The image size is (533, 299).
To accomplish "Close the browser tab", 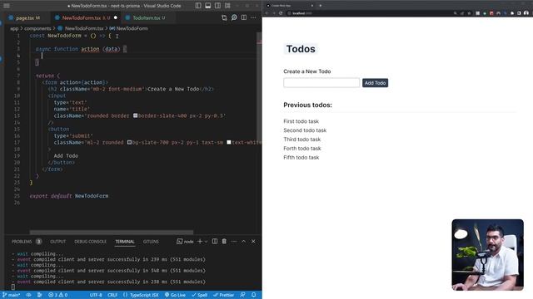I will 312,6.
